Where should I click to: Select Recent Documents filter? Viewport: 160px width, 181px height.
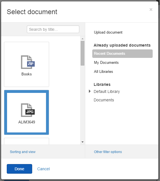(x=122, y=54)
